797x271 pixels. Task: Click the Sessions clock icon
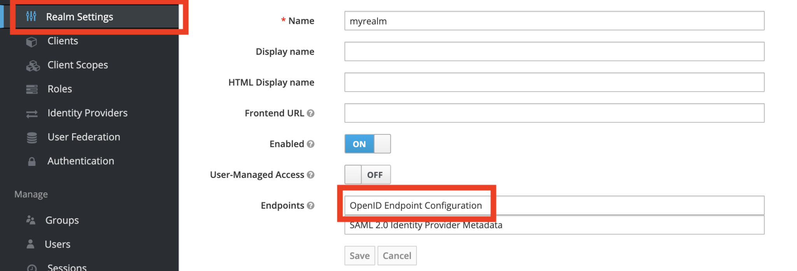(32, 267)
